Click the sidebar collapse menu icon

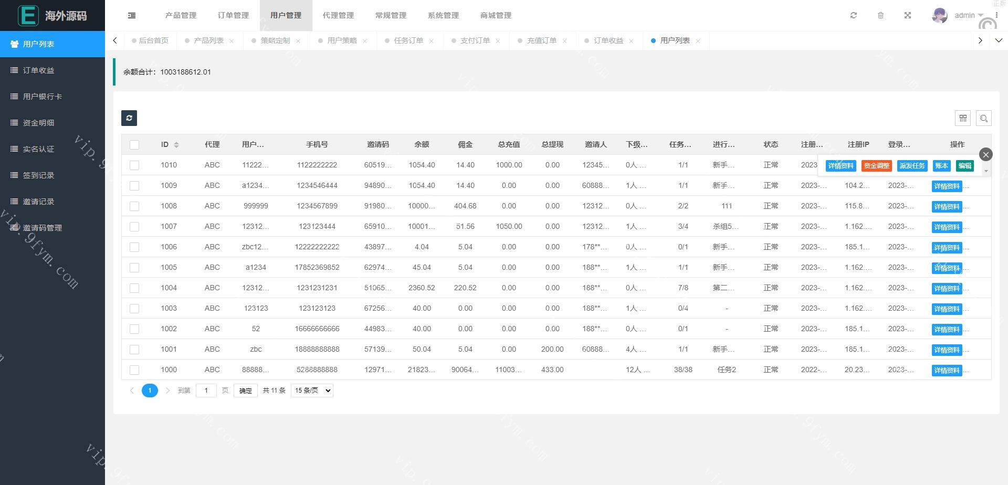132,16
